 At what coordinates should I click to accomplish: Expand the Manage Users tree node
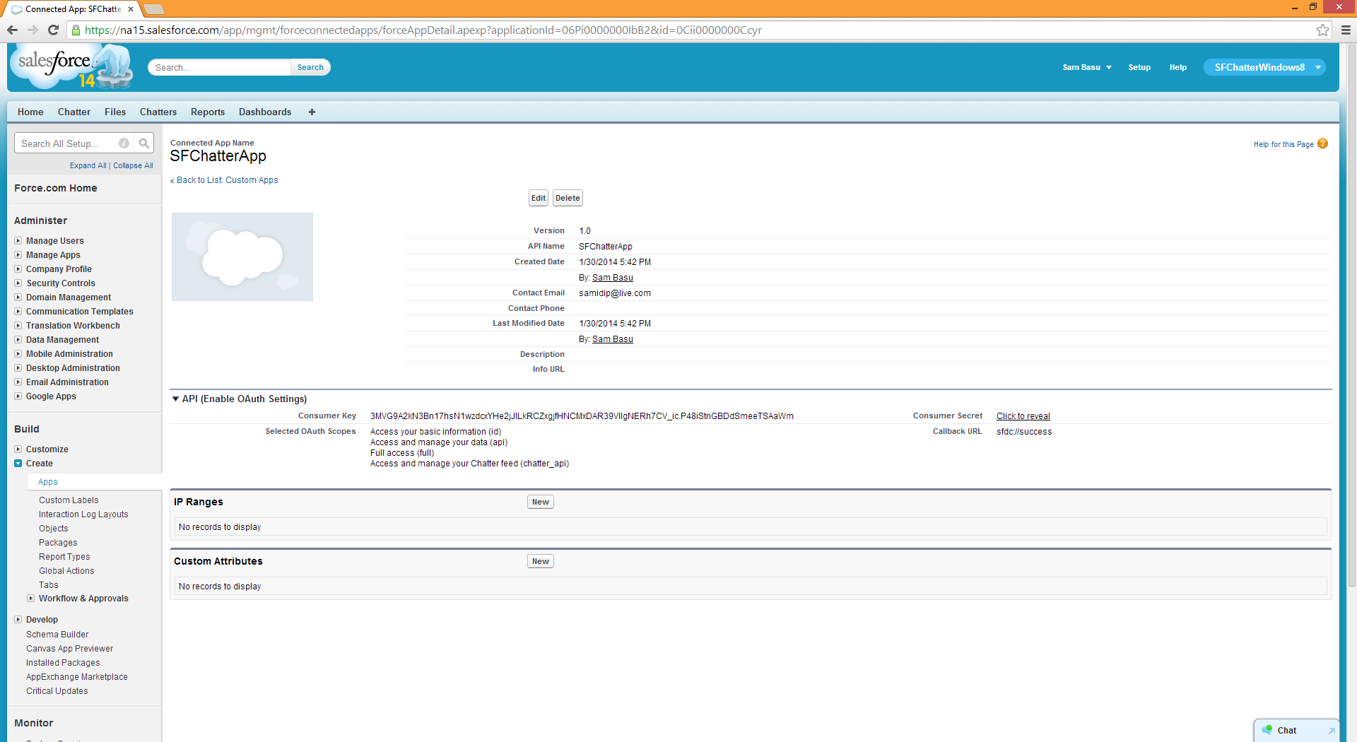18,241
